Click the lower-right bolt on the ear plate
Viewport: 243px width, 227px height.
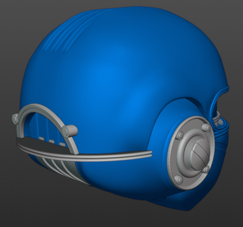(x=206, y=169)
